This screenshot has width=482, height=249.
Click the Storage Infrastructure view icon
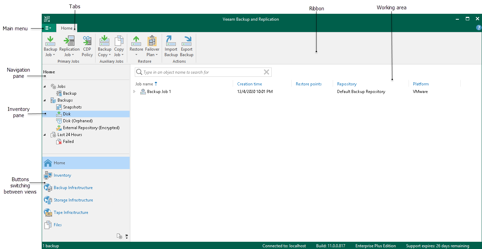click(48, 200)
